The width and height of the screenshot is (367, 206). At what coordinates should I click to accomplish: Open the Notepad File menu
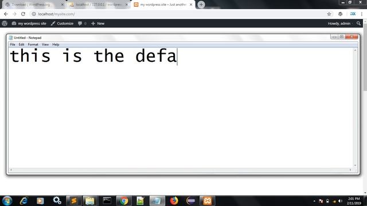[13, 45]
